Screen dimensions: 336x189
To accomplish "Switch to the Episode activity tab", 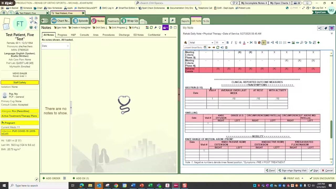I will point(81,21).
